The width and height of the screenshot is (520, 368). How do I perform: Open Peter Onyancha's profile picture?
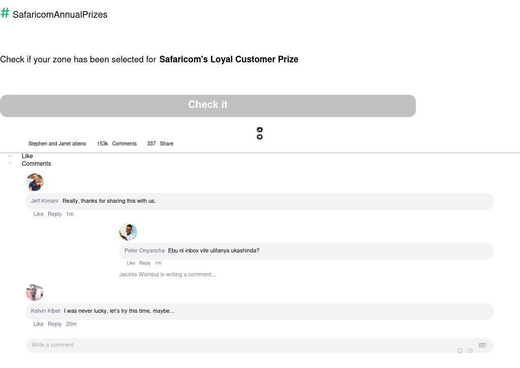tap(128, 232)
